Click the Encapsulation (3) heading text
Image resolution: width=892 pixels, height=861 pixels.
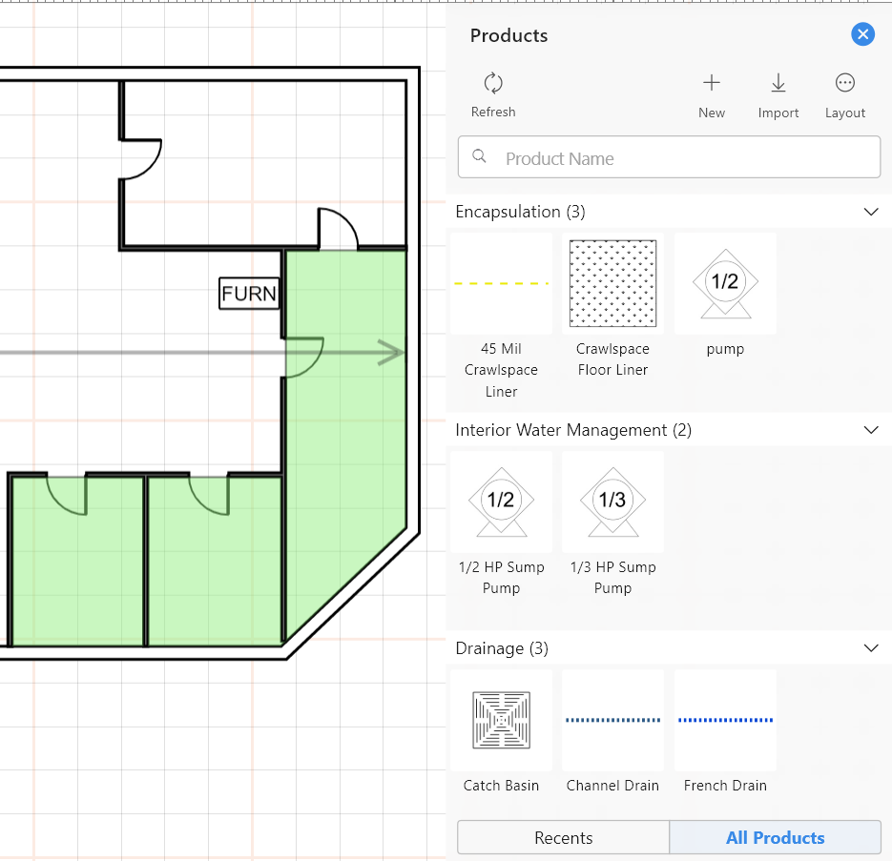click(x=520, y=212)
